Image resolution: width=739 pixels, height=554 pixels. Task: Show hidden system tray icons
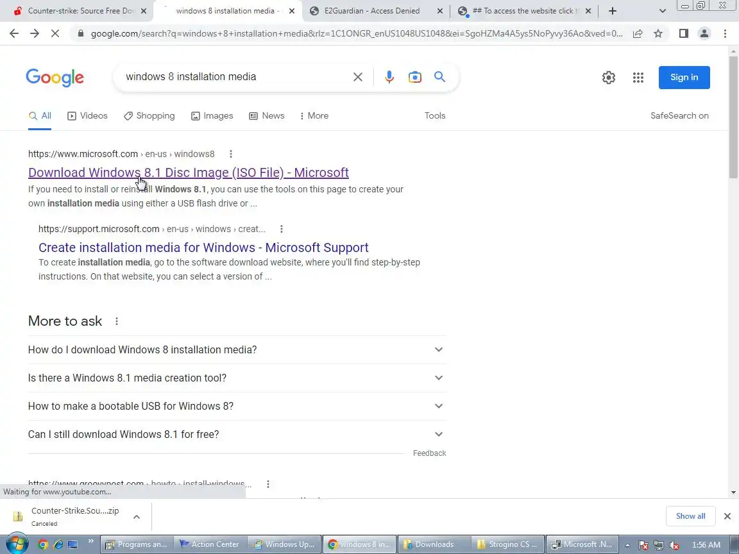627,545
